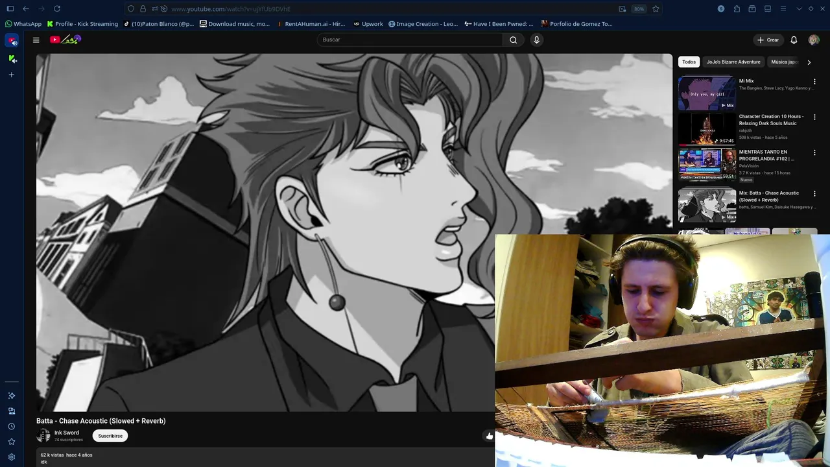Image resolution: width=830 pixels, height=467 pixels.
Task: Open Porfolio de Gomez bookmark
Action: (576, 24)
